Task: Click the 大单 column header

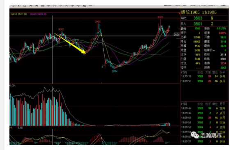Action: click(x=208, y=72)
